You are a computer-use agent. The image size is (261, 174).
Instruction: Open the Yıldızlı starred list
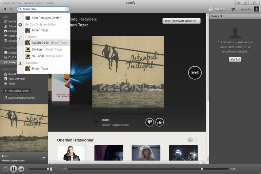point(9,83)
